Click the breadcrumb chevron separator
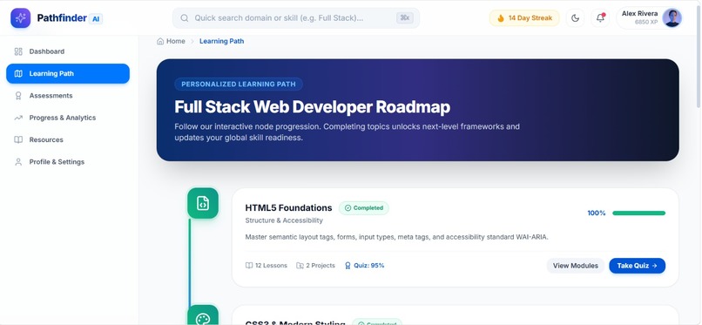 [x=192, y=41]
